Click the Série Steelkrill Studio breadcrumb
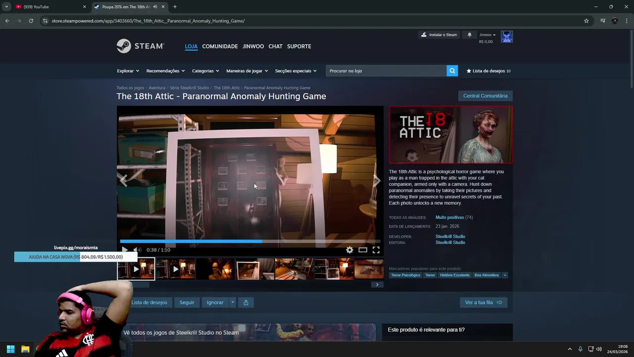This screenshot has width=634, height=357. [189, 88]
